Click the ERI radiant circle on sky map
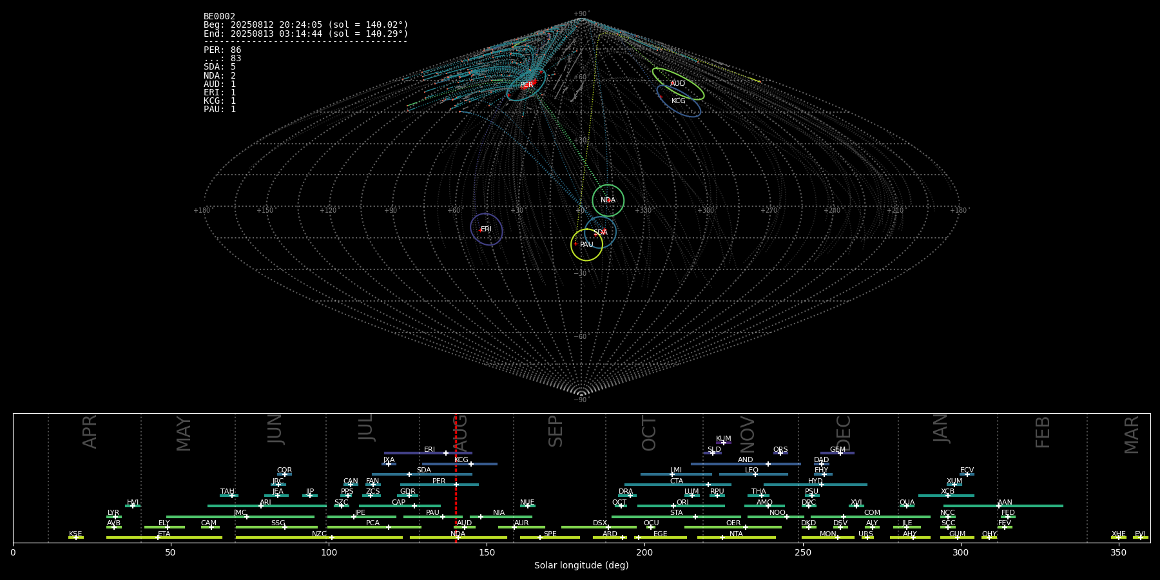This screenshot has height=580, width=1160. click(x=487, y=229)
